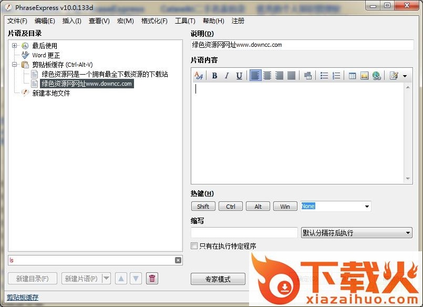Toggle the Win hotkey modifier
The image size is (423, 307).
[x=285, y=207]
